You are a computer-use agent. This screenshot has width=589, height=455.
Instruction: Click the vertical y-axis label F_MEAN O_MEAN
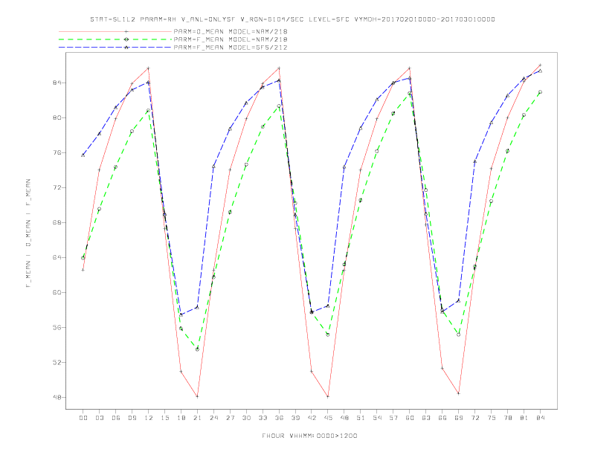28,233
